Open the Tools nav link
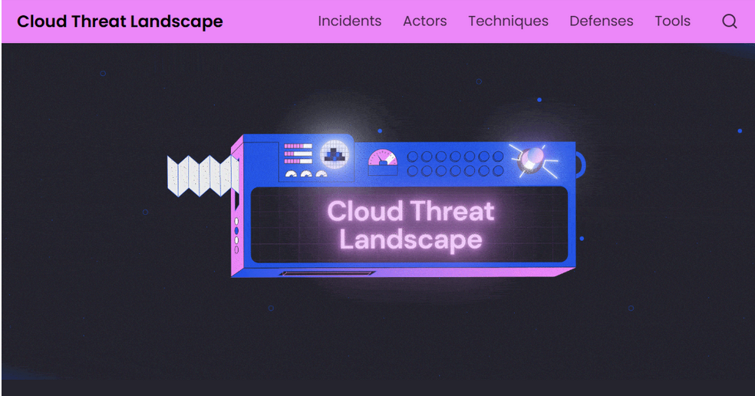Screen dimensions: 755x396 [672, 21]
